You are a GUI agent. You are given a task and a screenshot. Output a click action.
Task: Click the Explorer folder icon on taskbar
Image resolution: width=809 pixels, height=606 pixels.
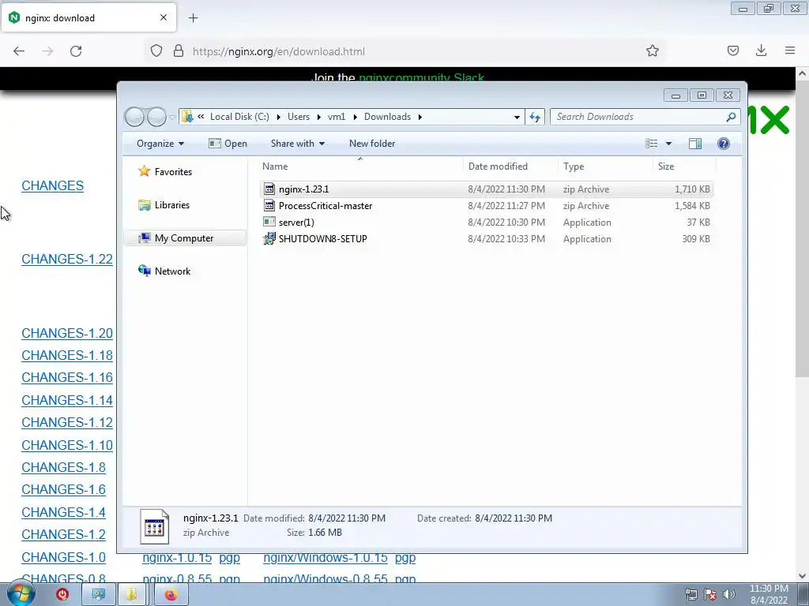point(131,595)
